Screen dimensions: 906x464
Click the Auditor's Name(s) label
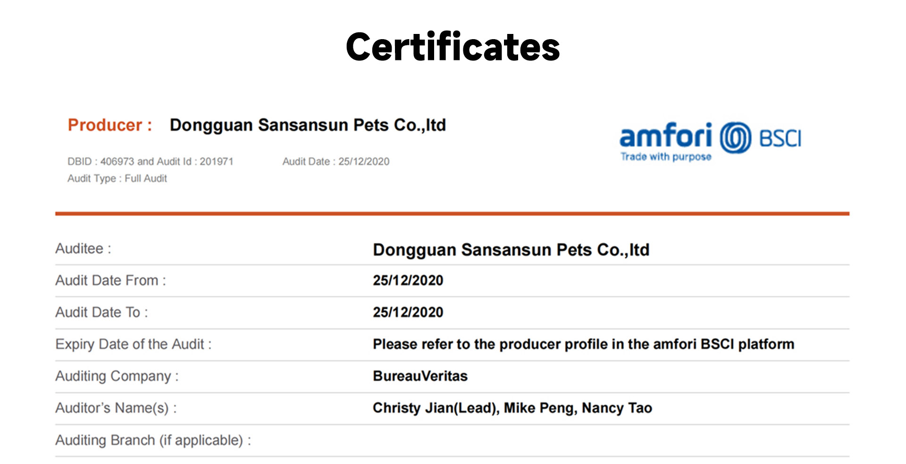pyautogui.click(x=116, y=408)
